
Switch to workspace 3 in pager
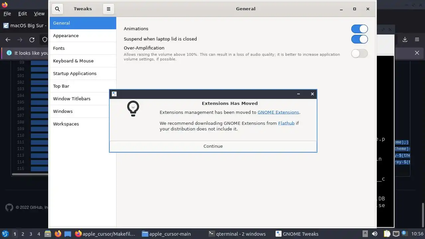pos(31,234)
